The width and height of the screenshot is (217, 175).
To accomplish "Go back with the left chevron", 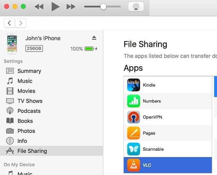I will pos(9,23).
